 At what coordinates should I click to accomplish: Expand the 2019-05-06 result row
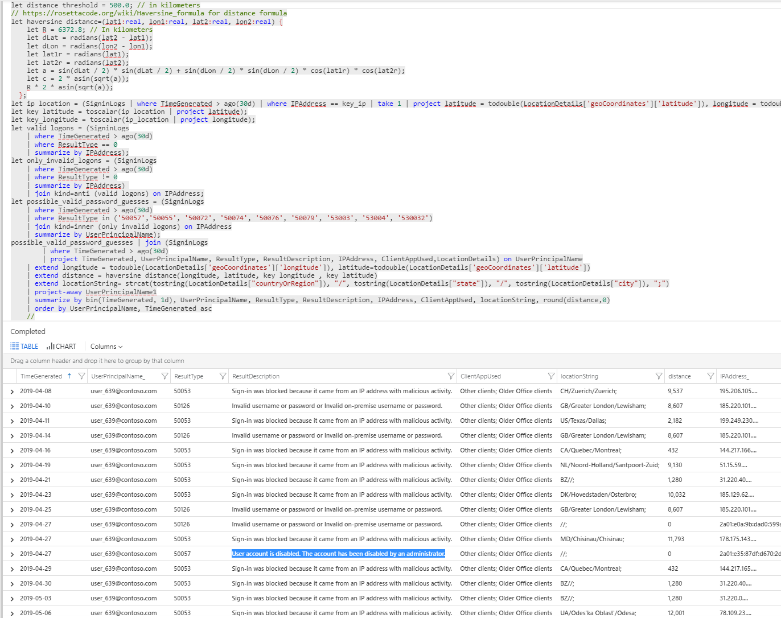coord(12,613)
